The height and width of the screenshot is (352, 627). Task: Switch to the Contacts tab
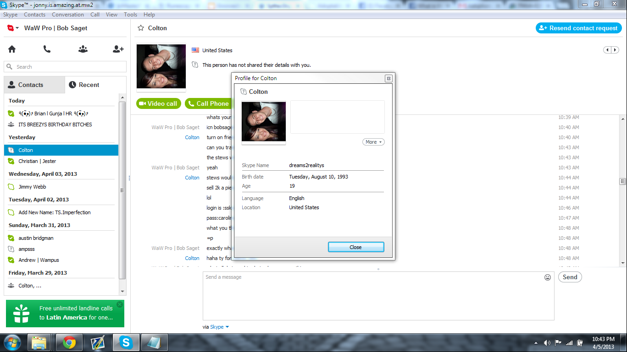click(34, 85)
